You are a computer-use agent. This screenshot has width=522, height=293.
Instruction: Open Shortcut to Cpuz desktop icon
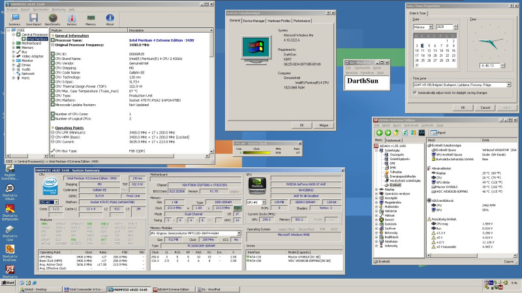tap(10, 233)
